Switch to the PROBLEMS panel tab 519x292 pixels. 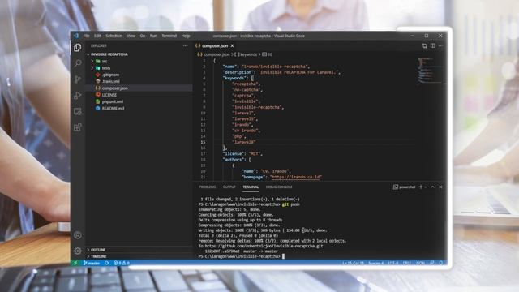(208, 187)
